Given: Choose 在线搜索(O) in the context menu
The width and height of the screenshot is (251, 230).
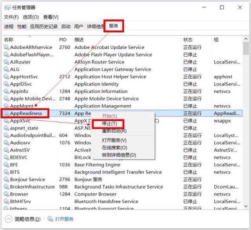Looking at the screenshot, I should [x=115, y=148].
